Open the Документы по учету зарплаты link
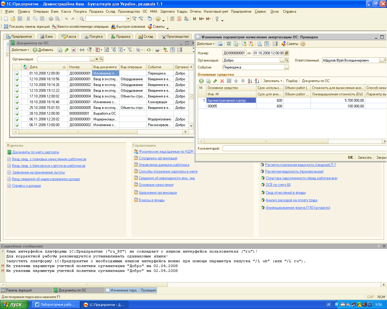Viewport: 387px width, 309px height. (36, 152)
